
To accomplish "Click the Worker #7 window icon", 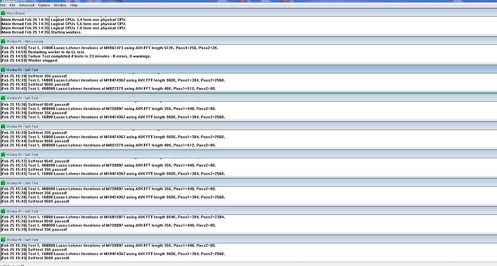I will pyautogui.click(x=3, y=211).
